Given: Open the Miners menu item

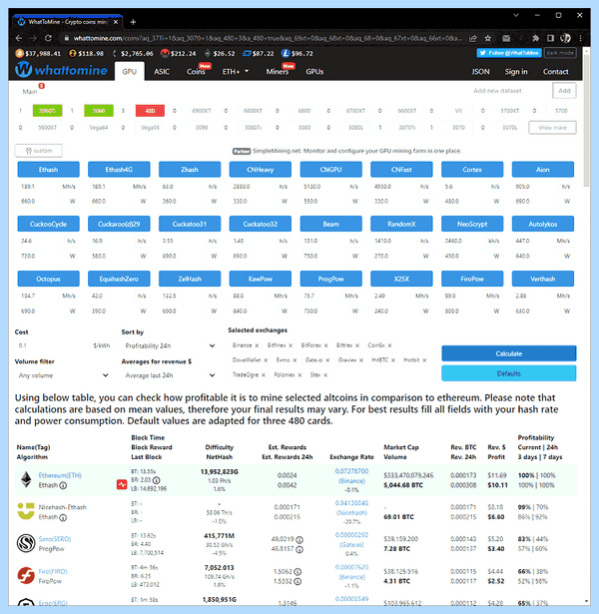Looking at the screenshot, I should click(x=278, y=72).
